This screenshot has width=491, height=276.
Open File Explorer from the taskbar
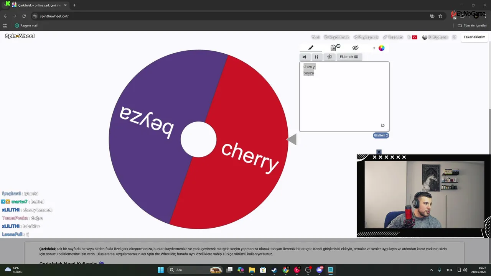click(x=252, y=270)
